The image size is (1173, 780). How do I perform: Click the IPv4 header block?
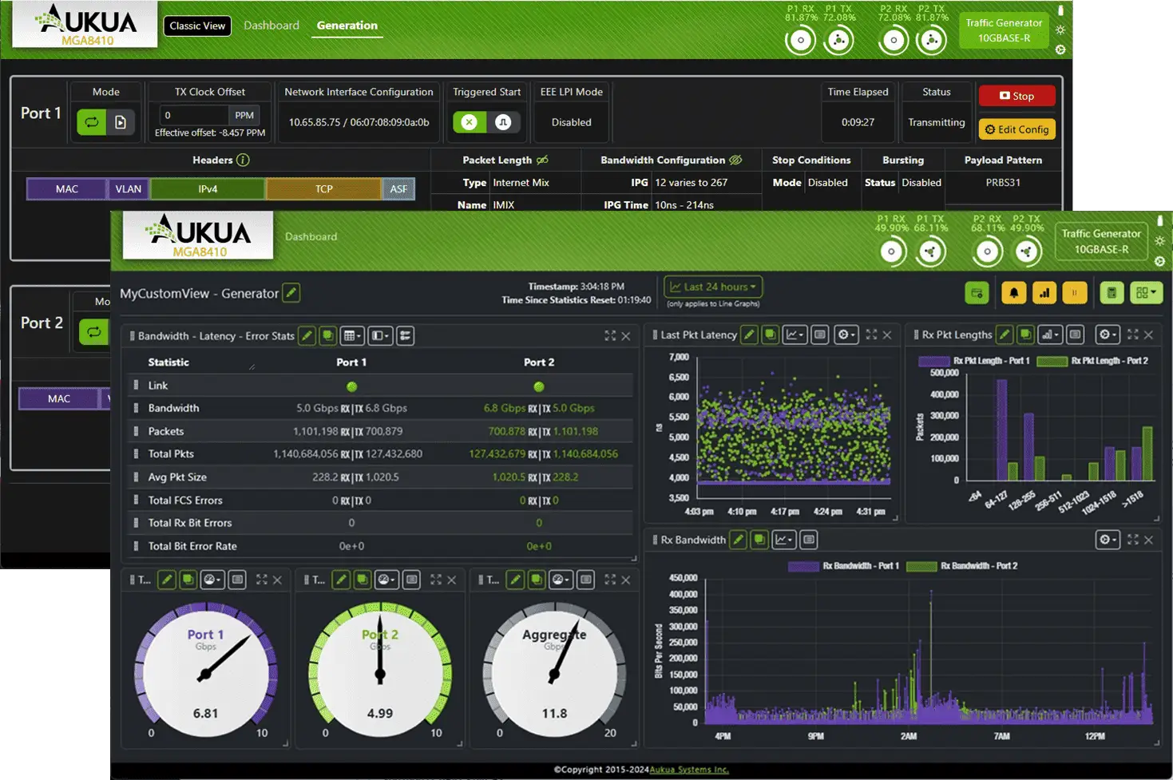[x=208, y=189]
